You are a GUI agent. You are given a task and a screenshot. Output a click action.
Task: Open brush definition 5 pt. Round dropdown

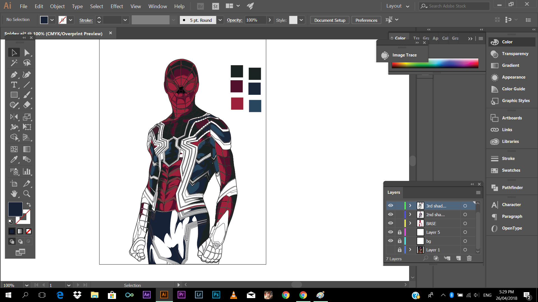[x=220, y=20]
